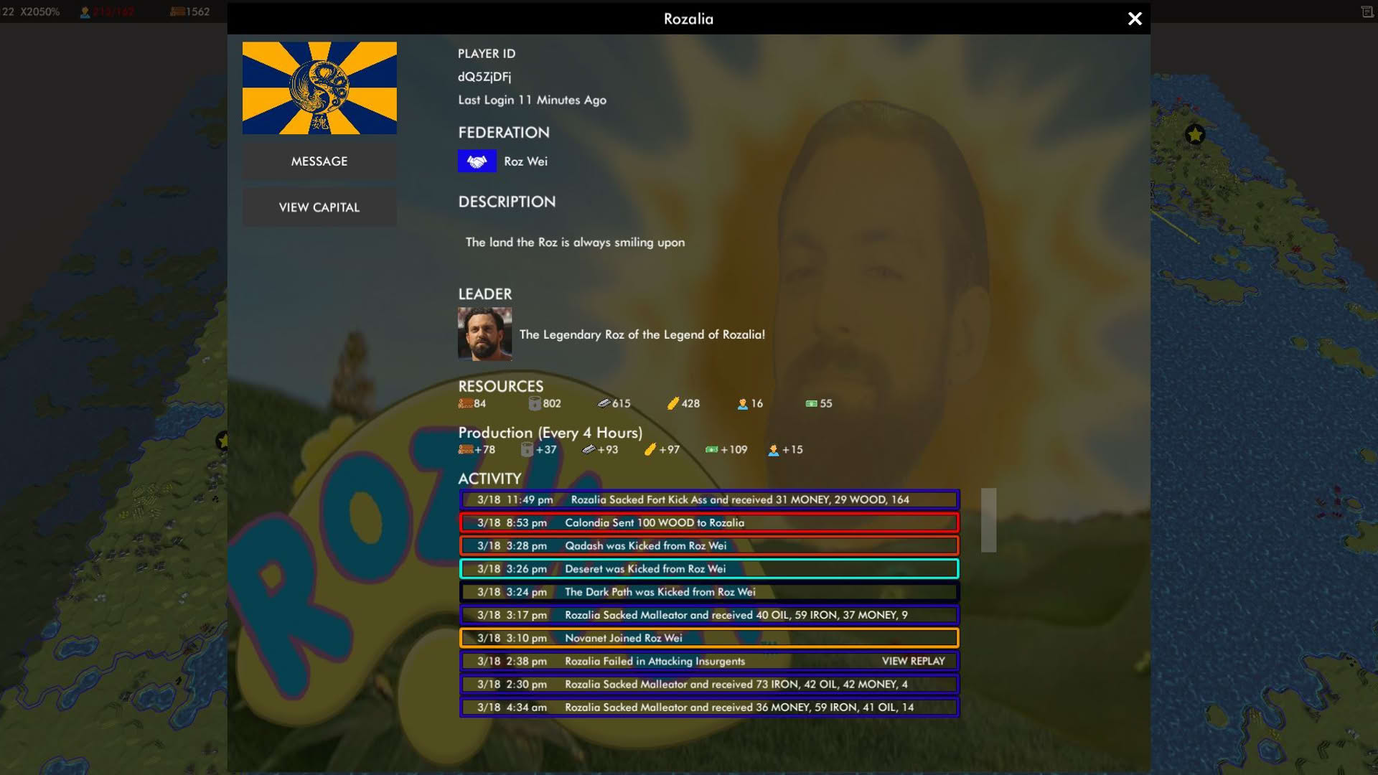
Task: Click the activity list scrollbar thumb
Action: click(988, 520)
